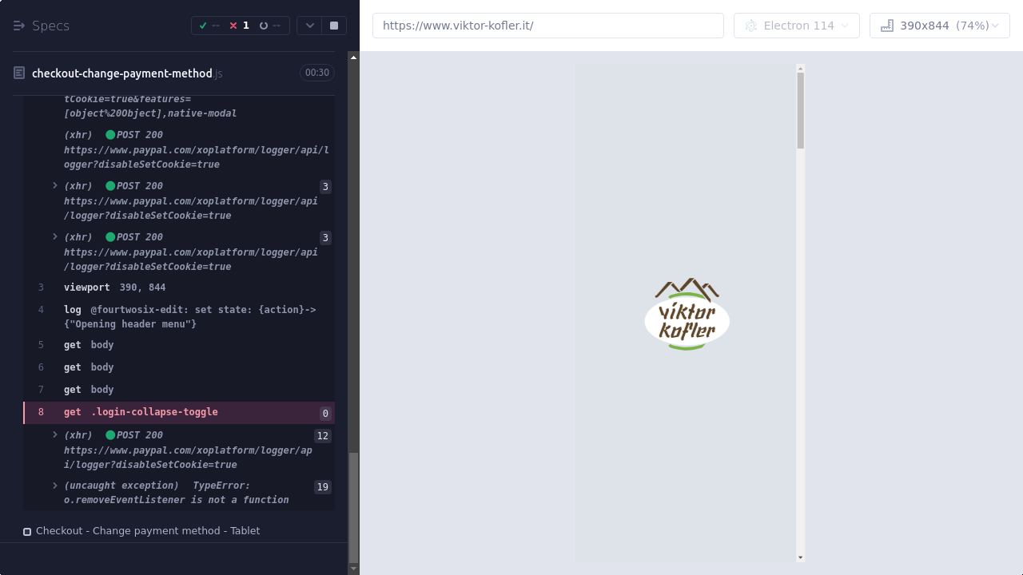
Task: Click the green passed checkmark counter
Action: (x=203, y=26)
